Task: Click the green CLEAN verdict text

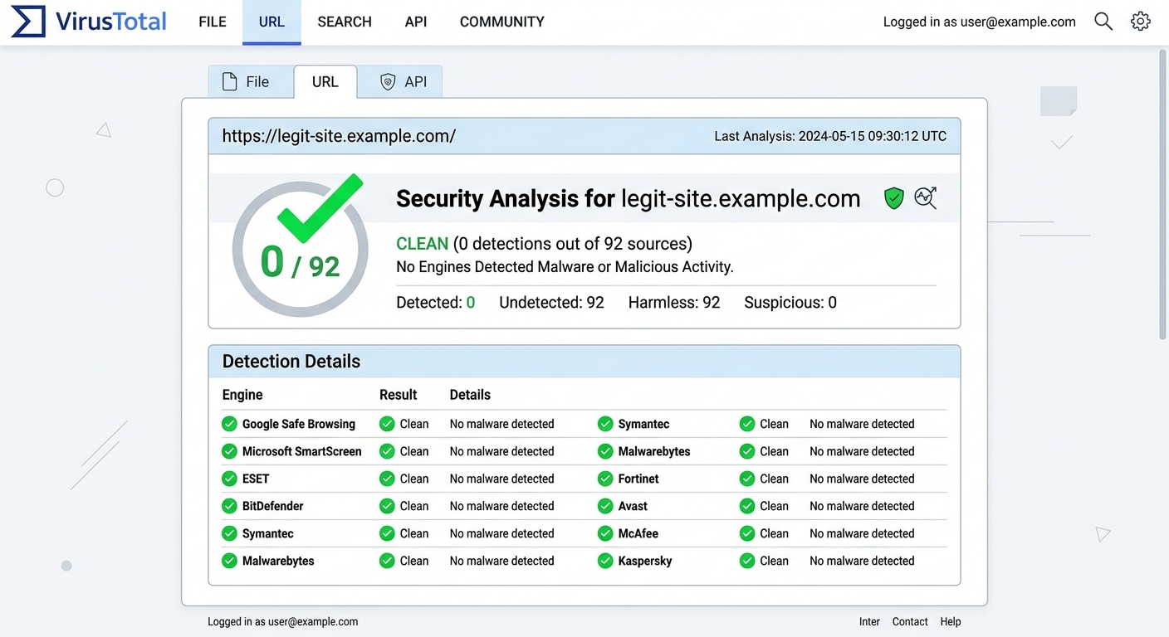Action: 423,244
